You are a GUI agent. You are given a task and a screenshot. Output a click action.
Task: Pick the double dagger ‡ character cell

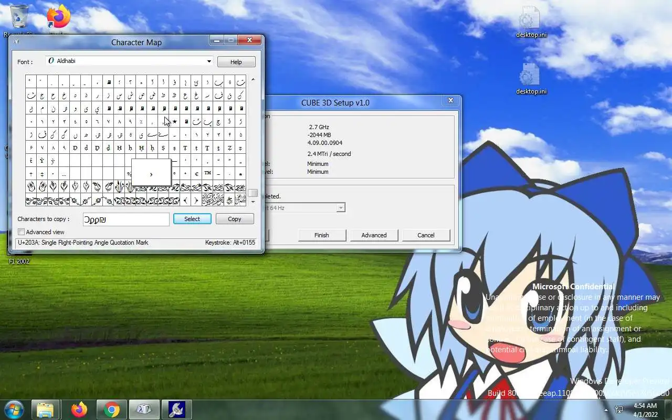click(42, 174)
